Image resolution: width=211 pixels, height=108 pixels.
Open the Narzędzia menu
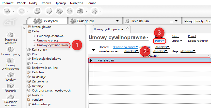pos(76,3)
